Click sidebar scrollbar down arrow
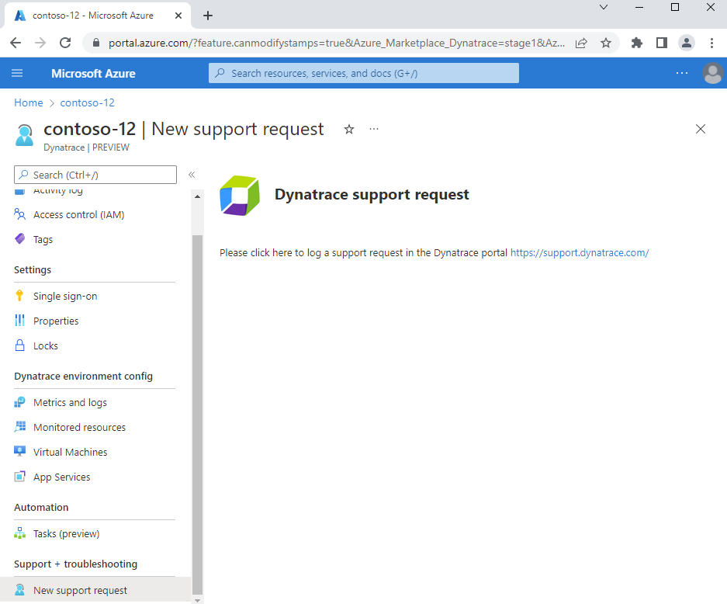The image size is (727, 604). coord(198,600)
